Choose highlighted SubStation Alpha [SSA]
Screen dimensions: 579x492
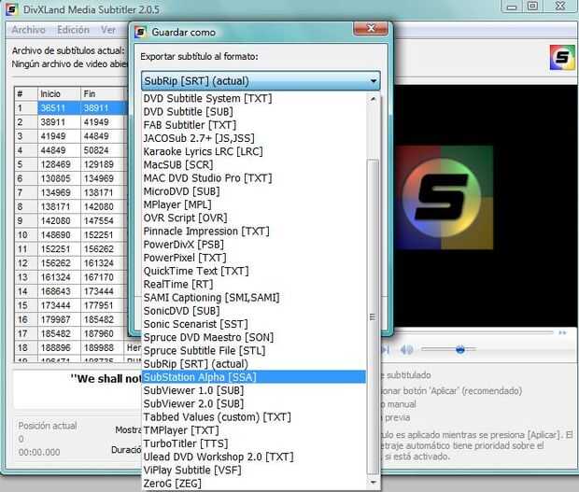254,377
